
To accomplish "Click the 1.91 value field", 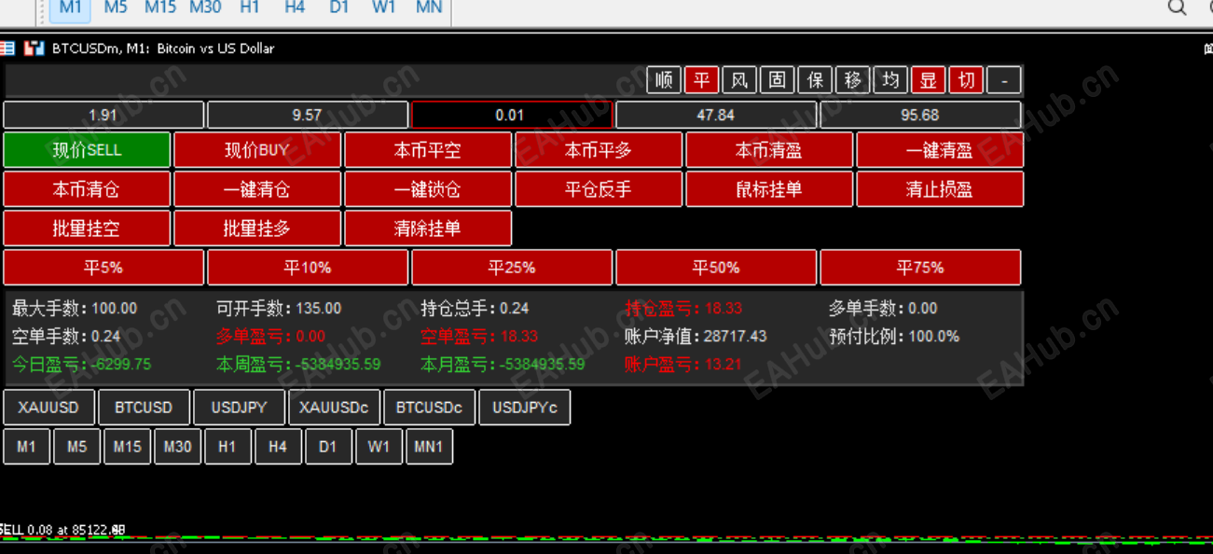I will click(x=103, y=115).
